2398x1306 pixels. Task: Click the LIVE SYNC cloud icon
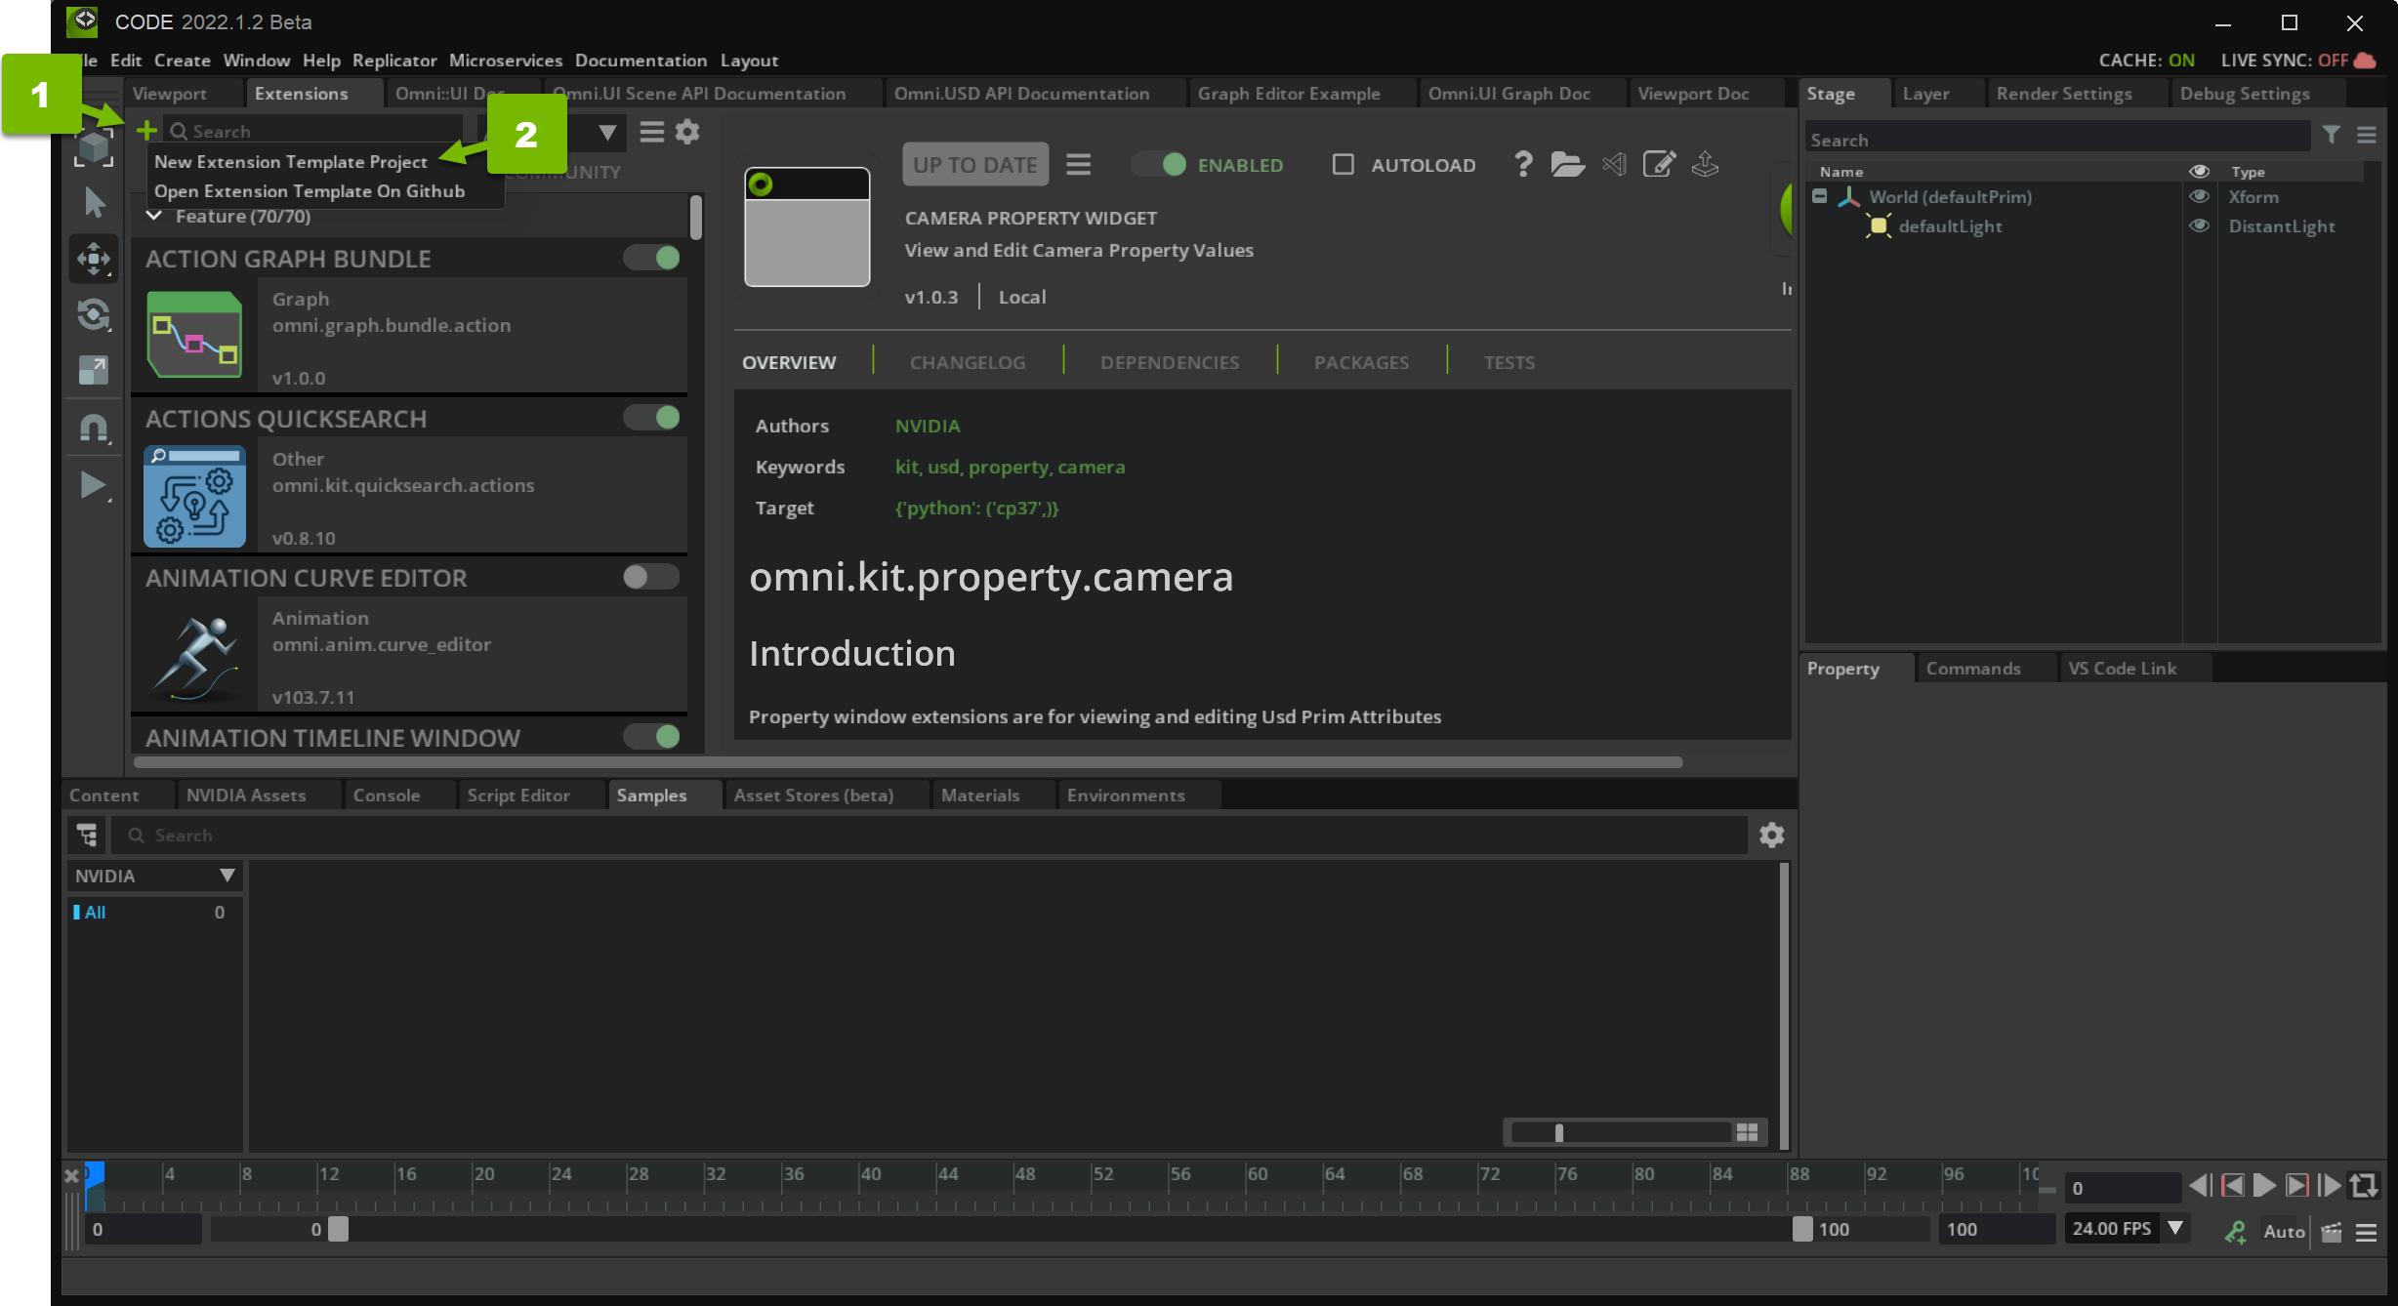tap(2366, 61)
